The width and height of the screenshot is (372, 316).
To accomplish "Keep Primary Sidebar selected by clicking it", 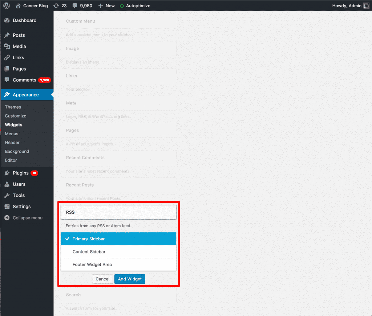I will click(118, 239).
